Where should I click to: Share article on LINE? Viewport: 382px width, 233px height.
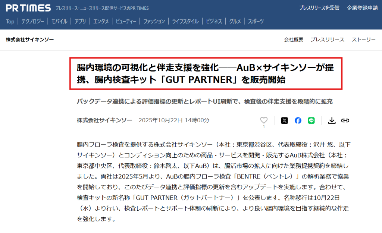point(311,120)
